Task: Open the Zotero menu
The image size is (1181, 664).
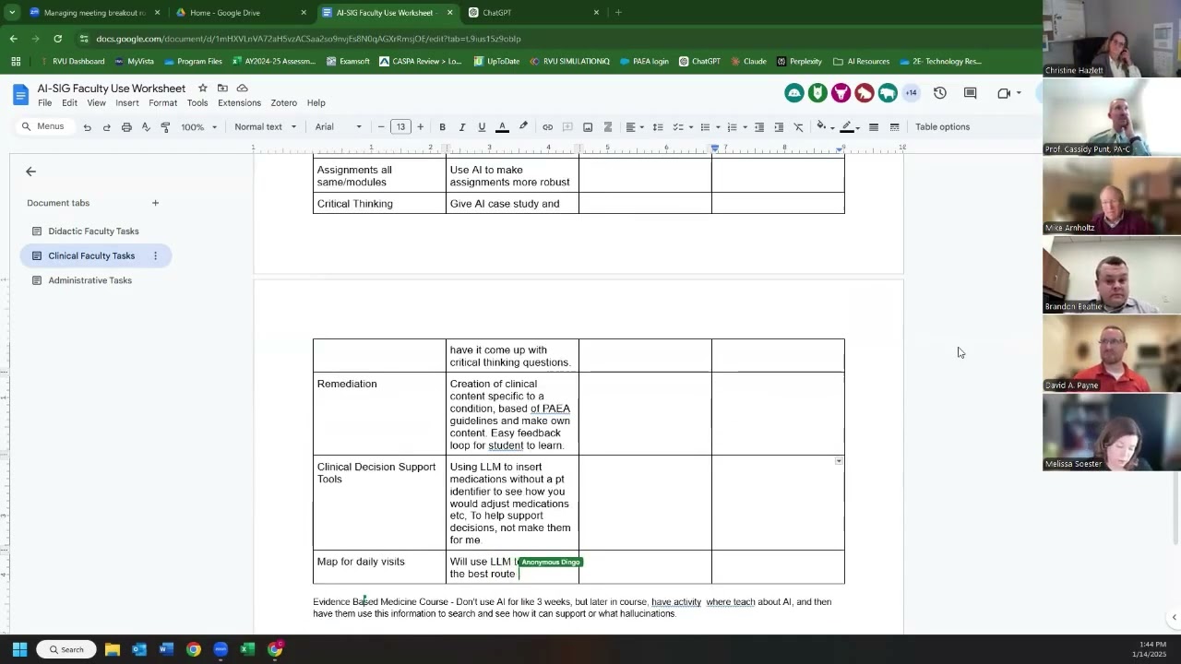Action: pyautogui.click(x=283, y=103)
